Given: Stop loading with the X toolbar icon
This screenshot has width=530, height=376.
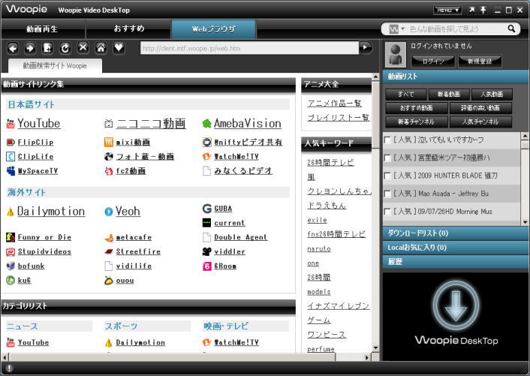Looking at the screenshot, I should (83, 47).
